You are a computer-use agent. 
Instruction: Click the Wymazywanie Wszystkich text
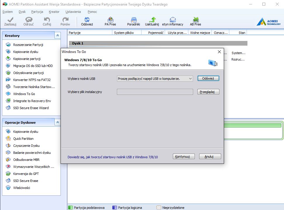pos(34,167)
